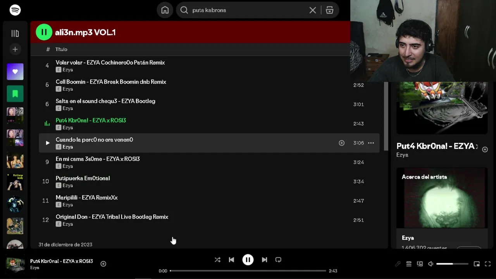Image resolution: width=496 pixels, height=279 pixels.
Task: Open Ezya artist link under Cell Boomin
Action: pos(67,89)
